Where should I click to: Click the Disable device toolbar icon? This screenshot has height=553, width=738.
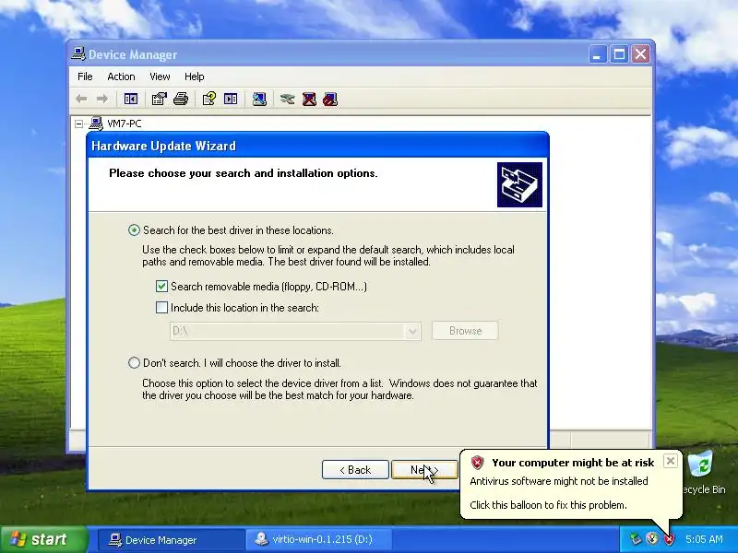click(330, 99)
